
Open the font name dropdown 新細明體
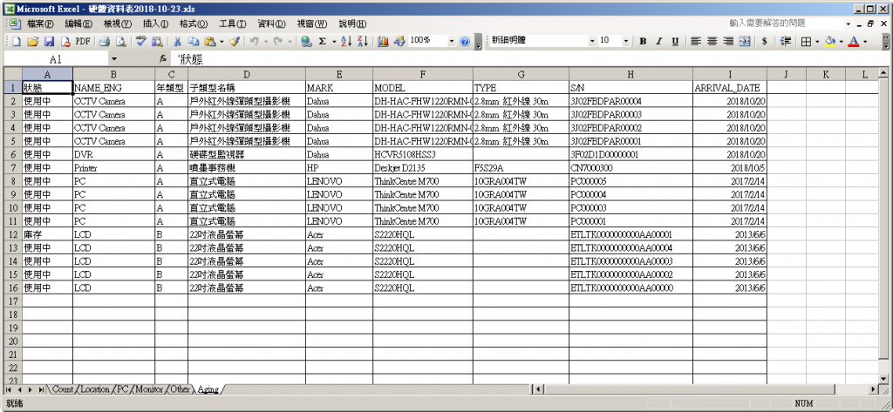(x=592, y=42)
